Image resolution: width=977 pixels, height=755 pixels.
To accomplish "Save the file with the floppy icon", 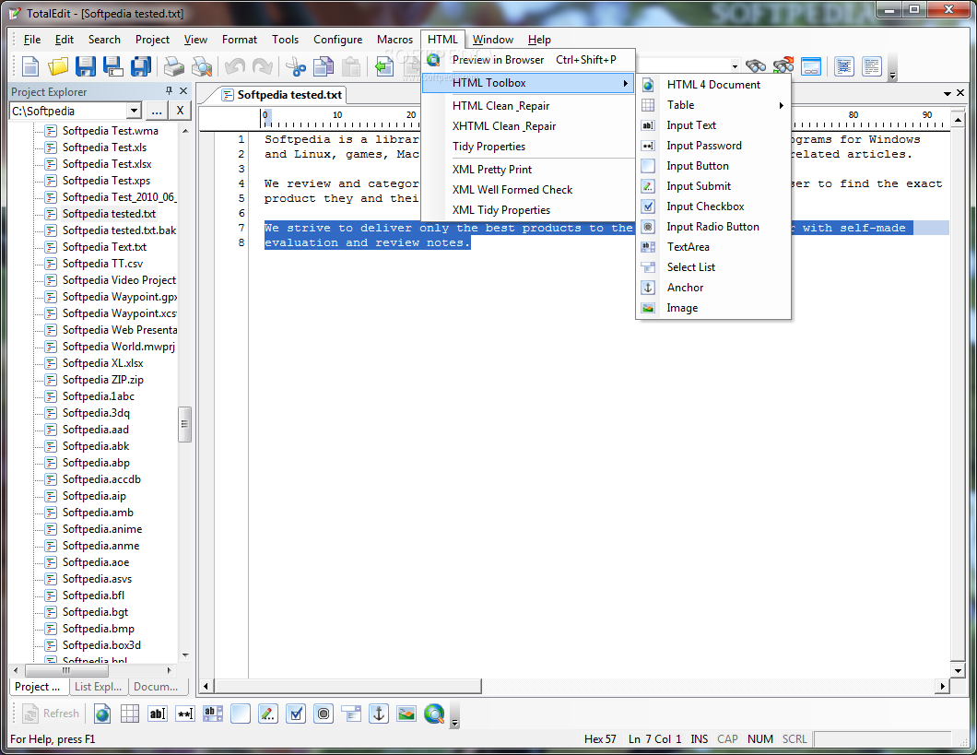I will [86, 66].
